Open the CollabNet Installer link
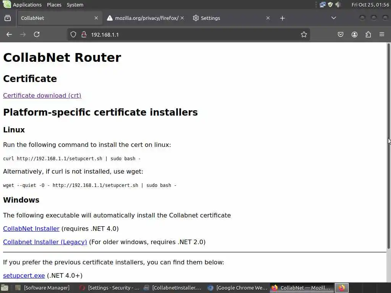391x293 pixels. point(31,229)
